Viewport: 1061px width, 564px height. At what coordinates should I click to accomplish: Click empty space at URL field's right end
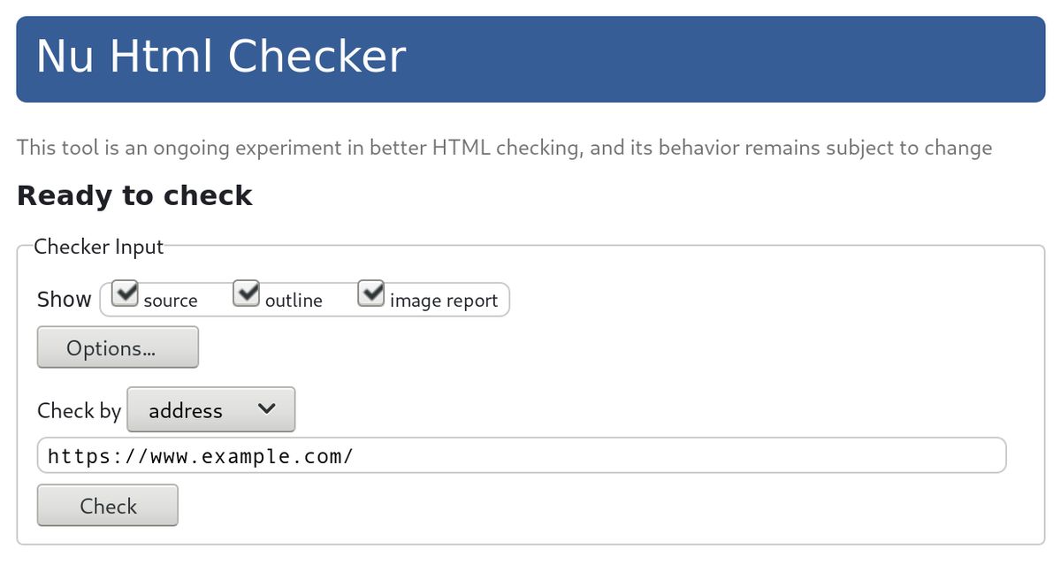click(884, 456)
